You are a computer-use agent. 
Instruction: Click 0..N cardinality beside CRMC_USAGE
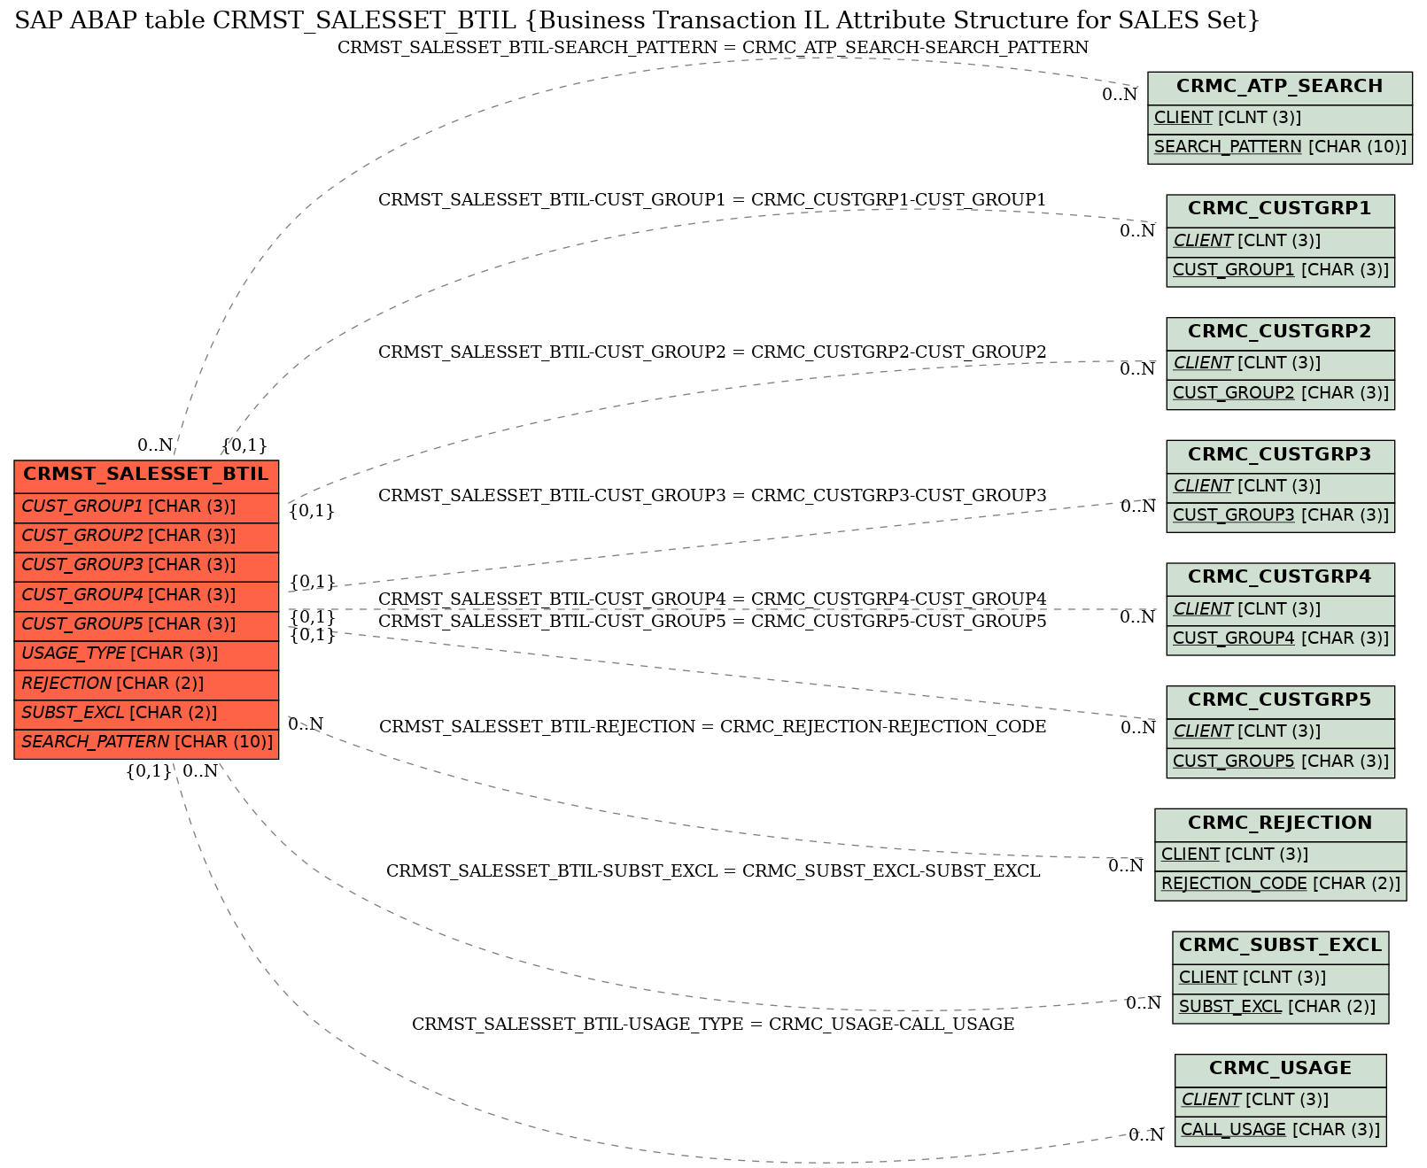tap(1146, 1135)
